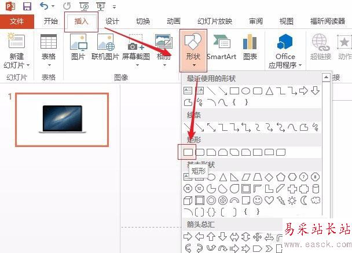Select the Diamond shape
Screen dimensions: 352x253
269,177
